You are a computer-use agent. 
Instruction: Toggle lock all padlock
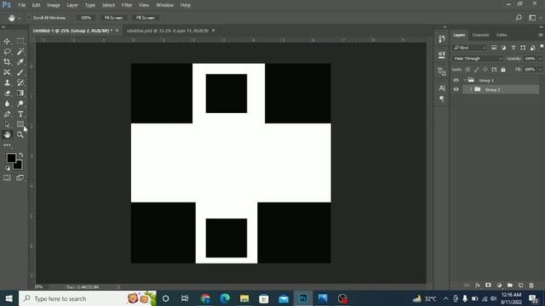tap(503, 70)
